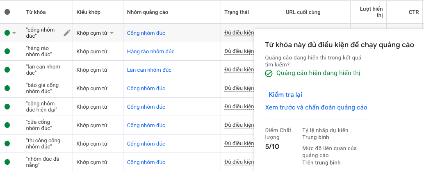Viewport: 424px width, 171px height.
Task: Click green checkmark icon in ad status popup
Action: pos(269,73)
